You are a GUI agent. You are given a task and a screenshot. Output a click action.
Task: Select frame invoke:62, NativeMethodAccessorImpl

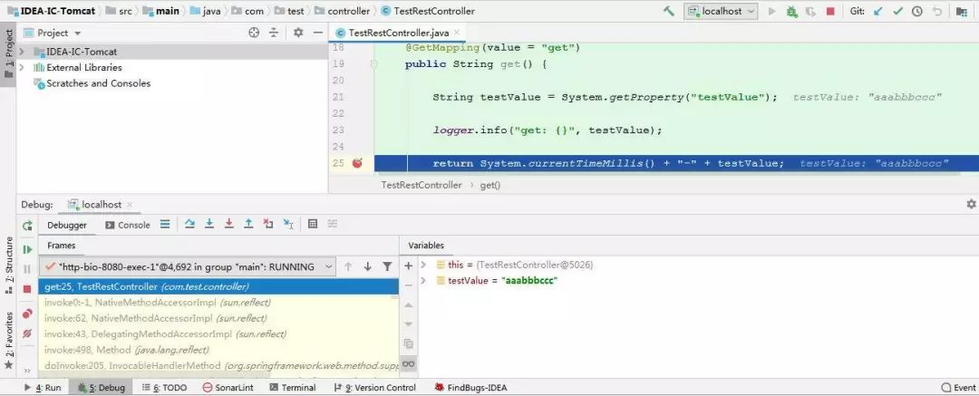pyautogui.click(x=218, y=318)
